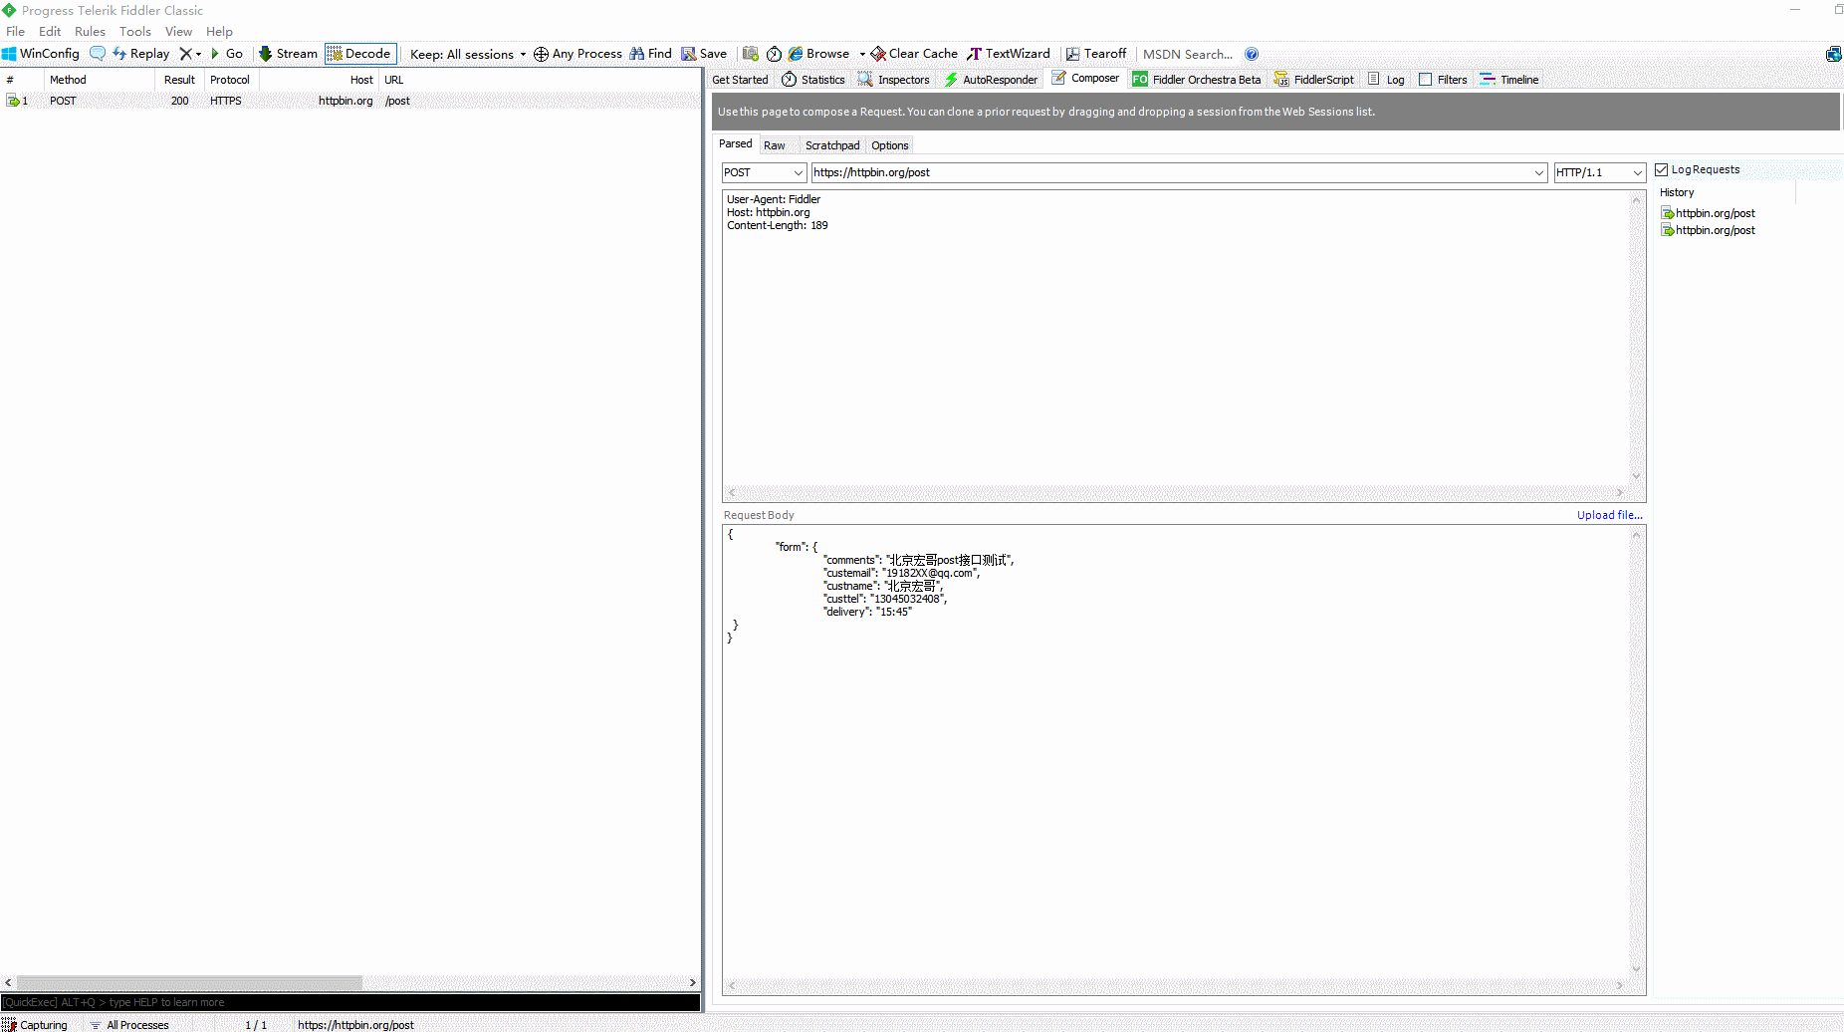Click the timer stopwatch icon in the toolbar

click(x=774, y=54)
